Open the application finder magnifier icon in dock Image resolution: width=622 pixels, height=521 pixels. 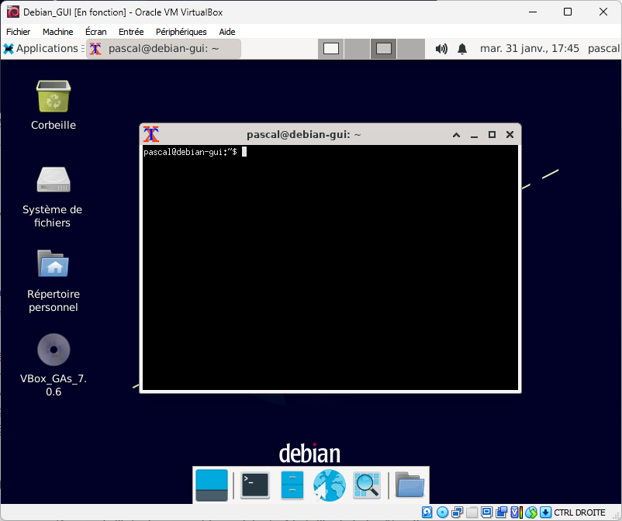pyautogui.click(x=367, y=485)
